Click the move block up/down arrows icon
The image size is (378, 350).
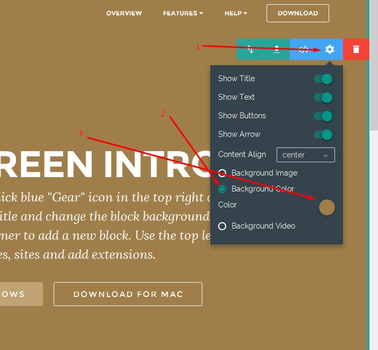tap(250, 49)
